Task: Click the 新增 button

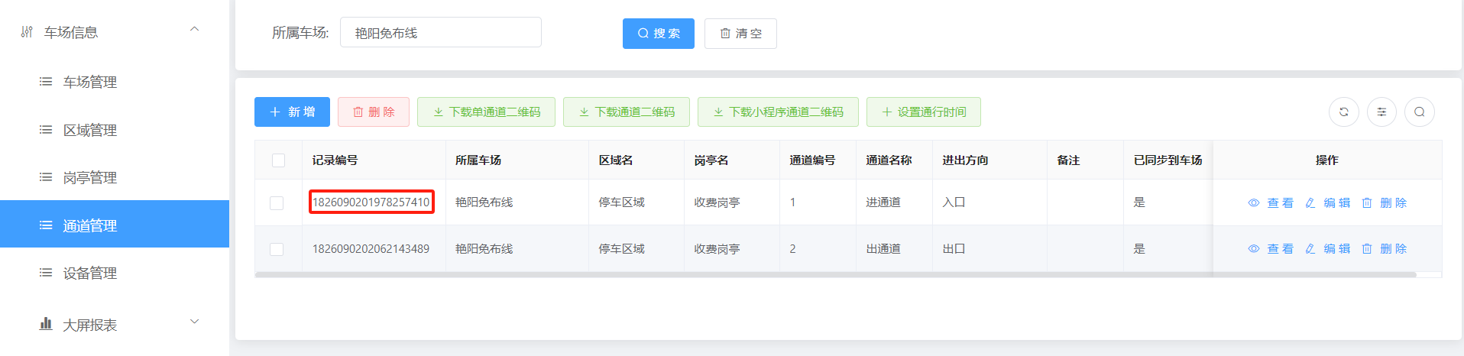Action: pyautogui.click(x=292, y=112)
